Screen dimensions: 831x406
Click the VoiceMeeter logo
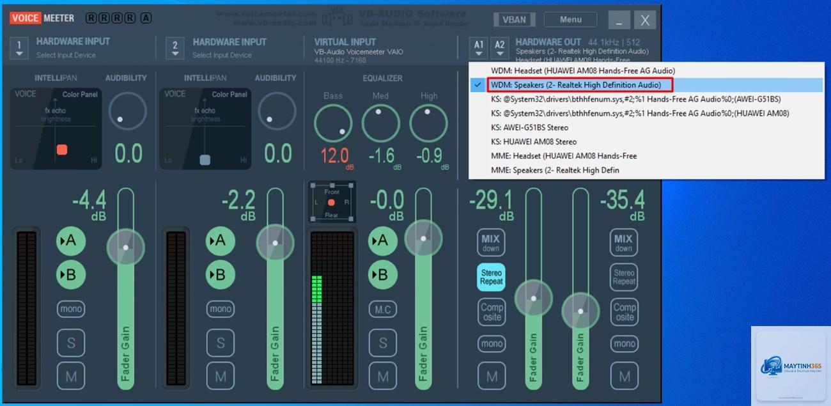tap(43, 18)
